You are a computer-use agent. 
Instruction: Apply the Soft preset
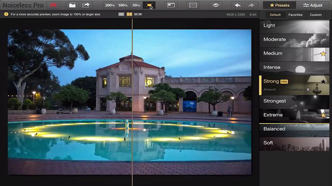(x=294, y=144)
